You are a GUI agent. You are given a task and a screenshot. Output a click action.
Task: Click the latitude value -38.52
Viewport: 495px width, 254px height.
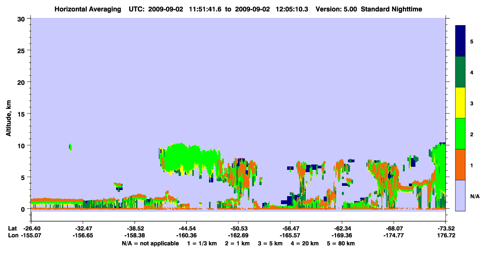(134, 228)
